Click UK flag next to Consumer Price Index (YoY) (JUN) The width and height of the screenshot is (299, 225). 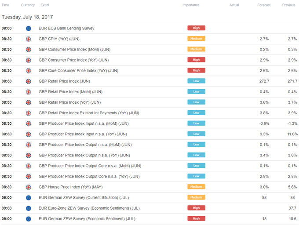(29, 60)
